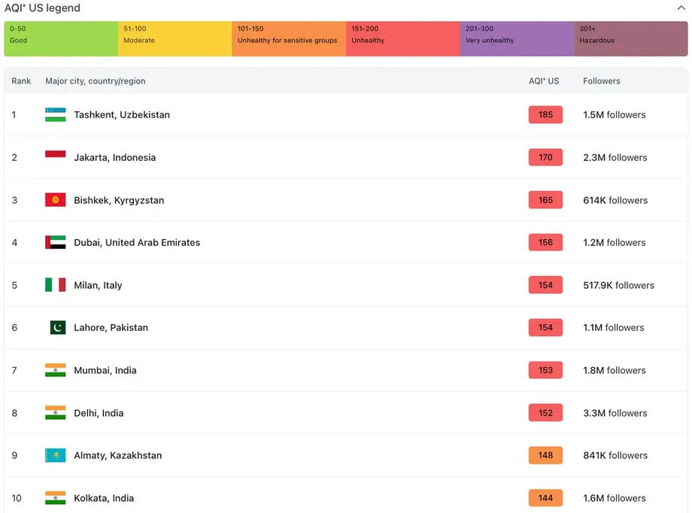Image resolution: width=692 pixels, height=513 pixels.
Task: Open Bishkek, Kyrgyzstan city link
Action: pos(119,200)
